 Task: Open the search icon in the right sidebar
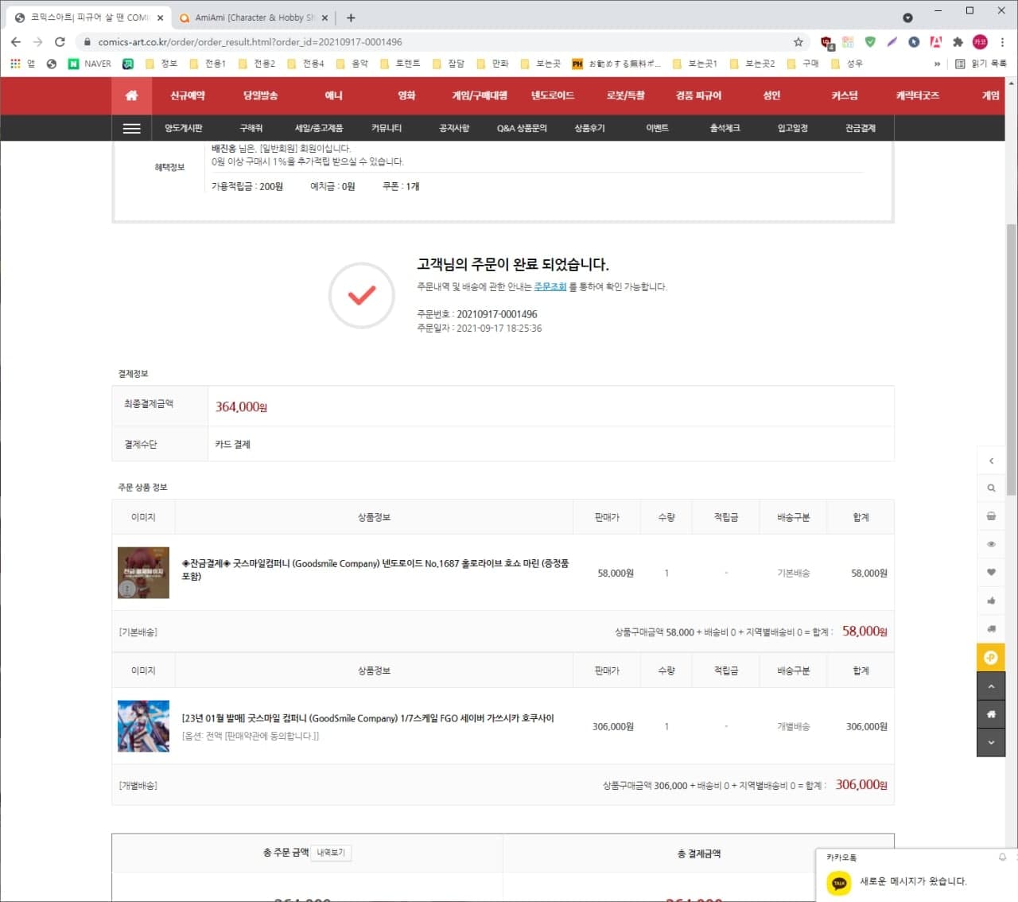coord(991,488)
